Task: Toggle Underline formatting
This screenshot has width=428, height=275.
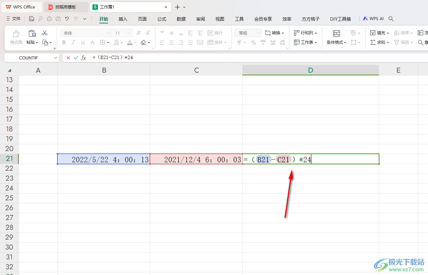Action: coord(83,42)
